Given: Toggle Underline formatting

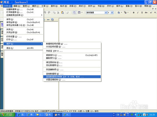Looking at the screenshot, I should 142,12.
